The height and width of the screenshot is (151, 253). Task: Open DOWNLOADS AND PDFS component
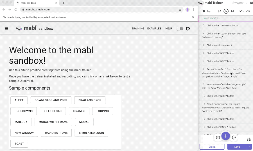[x=51, y=100]
